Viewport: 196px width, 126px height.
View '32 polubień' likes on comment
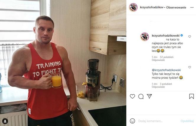coord(166,57)
